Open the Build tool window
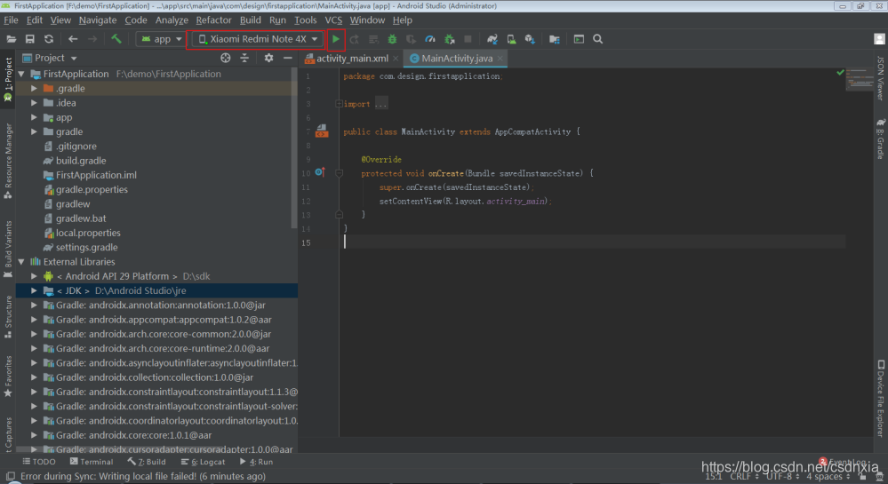Viewport: 888px width, 484px height. [x=147, y=462]
